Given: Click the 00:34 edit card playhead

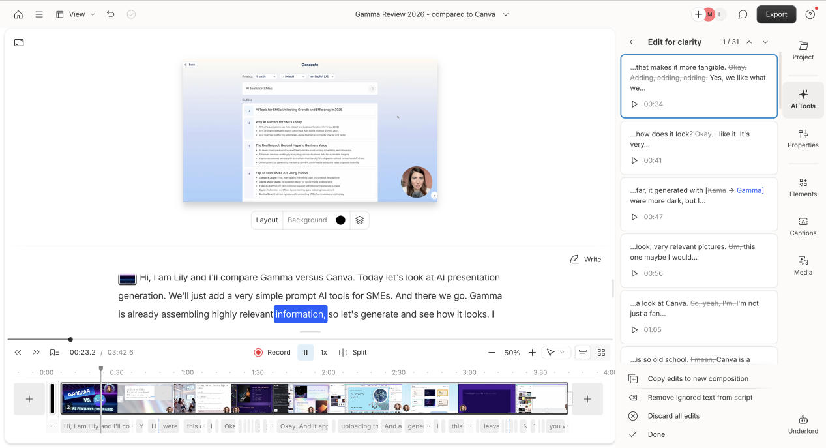Looking at the screenshot, I should [x=634, y=104].
